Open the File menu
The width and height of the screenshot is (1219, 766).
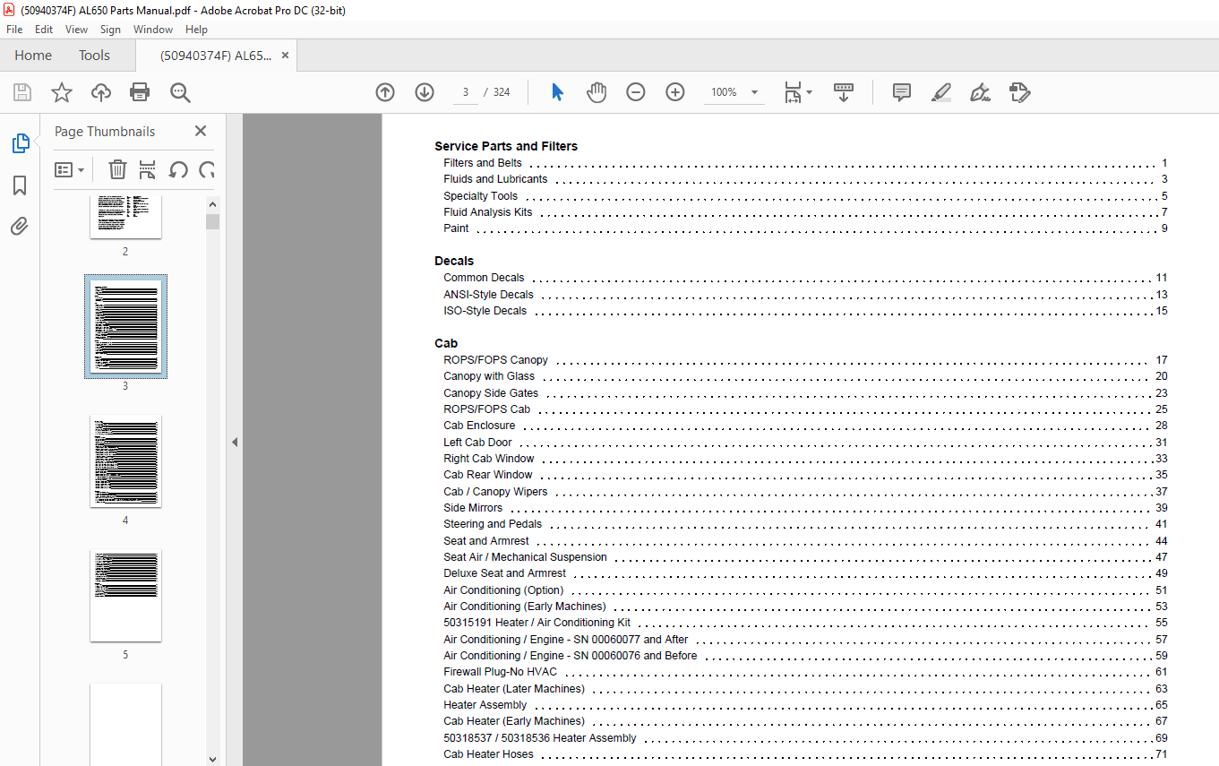click(14, 30)
